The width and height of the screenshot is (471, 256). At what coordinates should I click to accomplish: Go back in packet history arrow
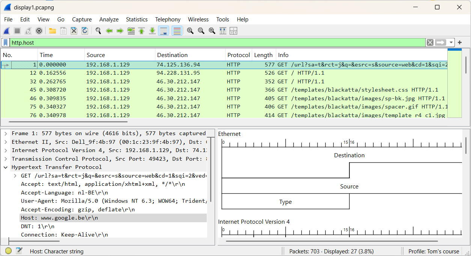109,31
